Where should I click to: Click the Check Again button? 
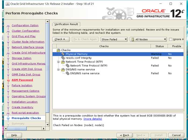click(61, 39)
